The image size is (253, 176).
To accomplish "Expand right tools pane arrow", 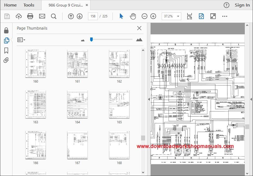I will [251, 99].
